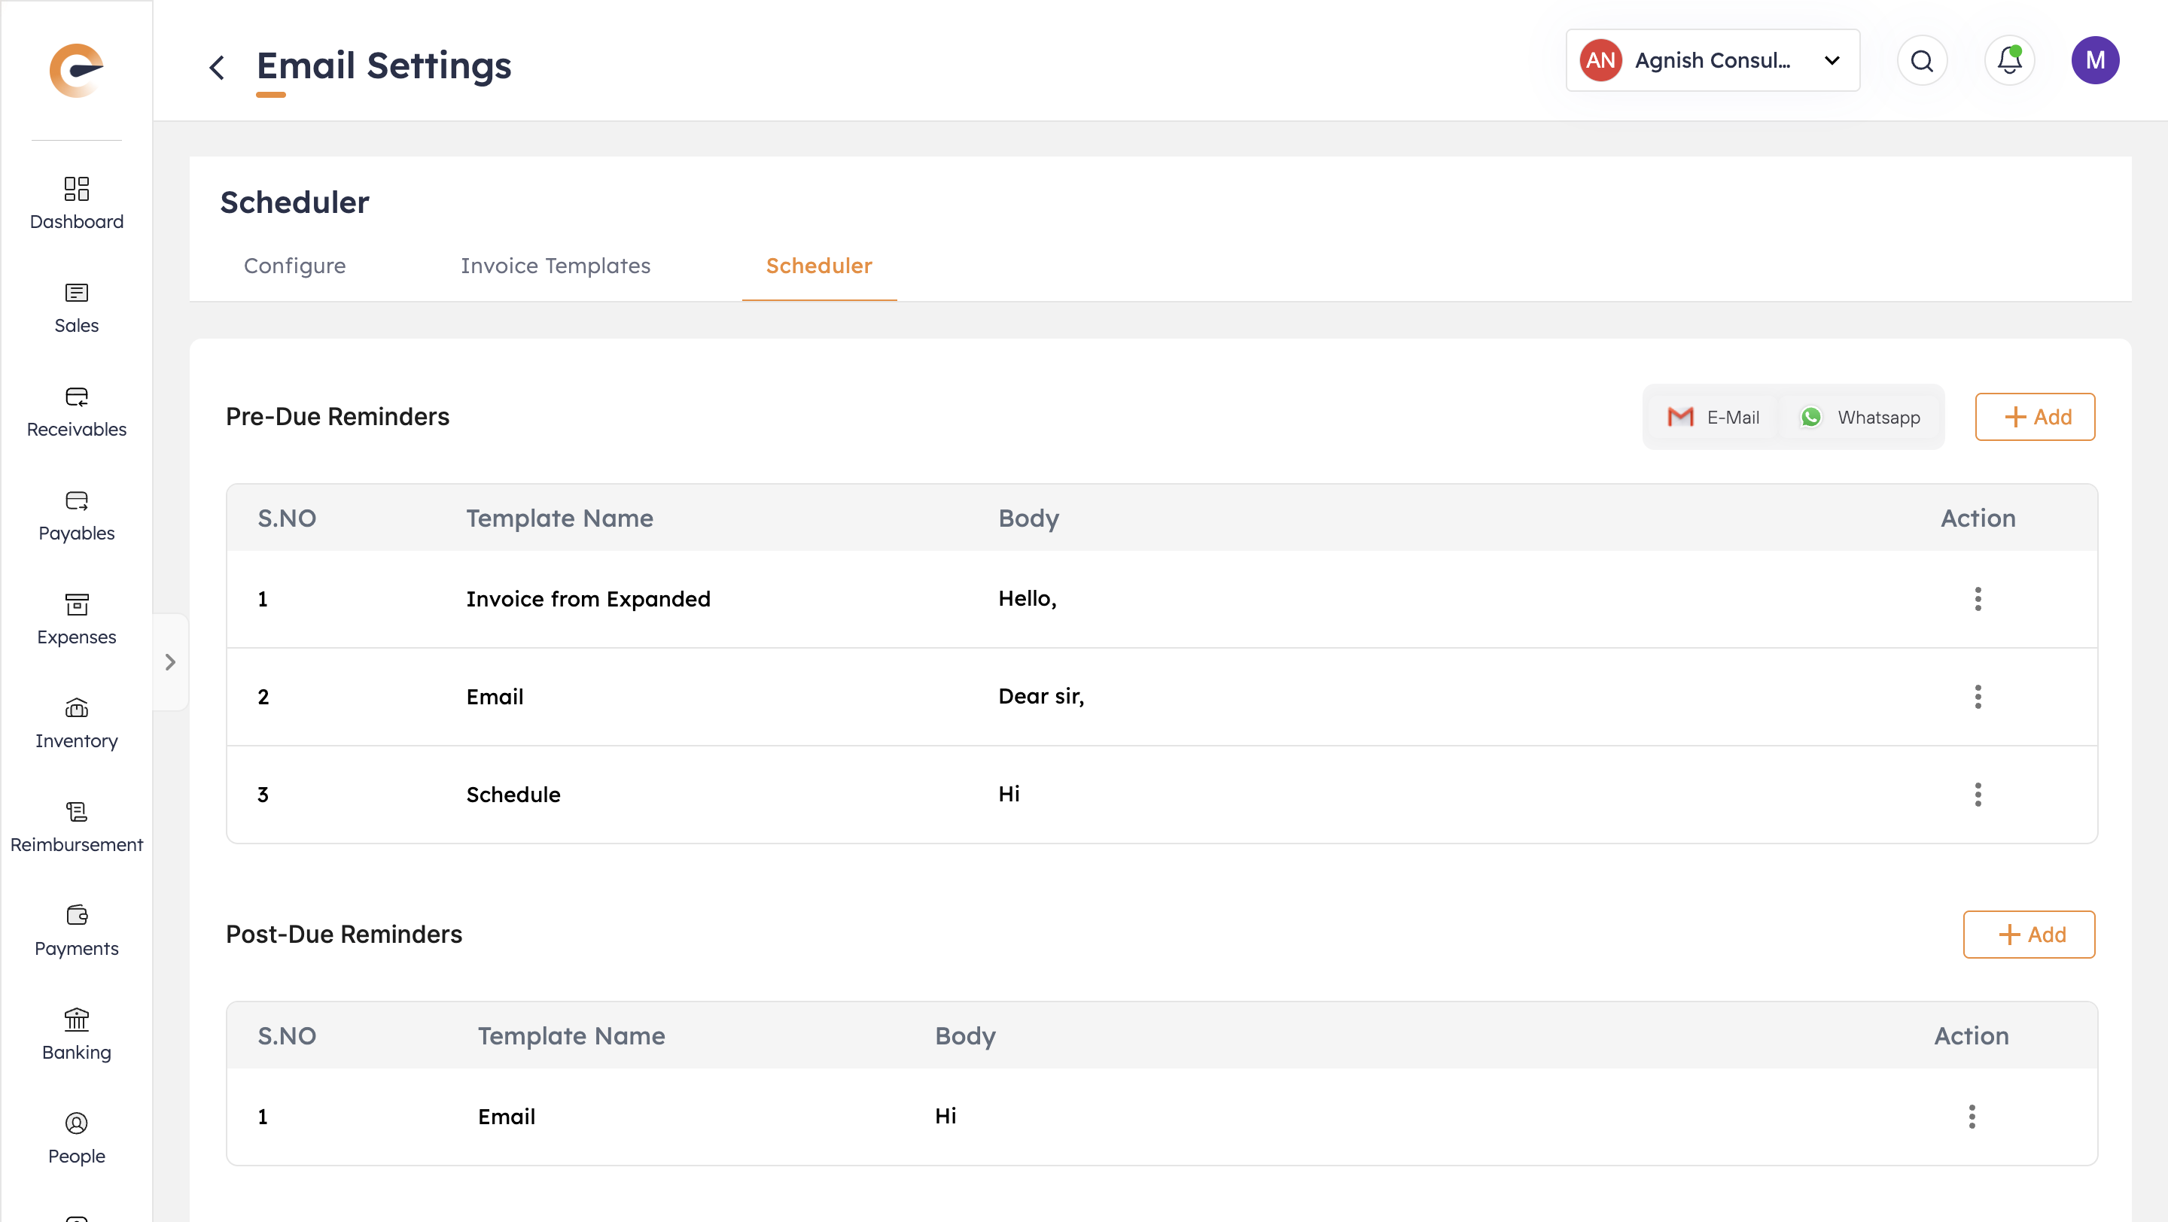Add a new Pre-Due reminder

coord(2034,417)
